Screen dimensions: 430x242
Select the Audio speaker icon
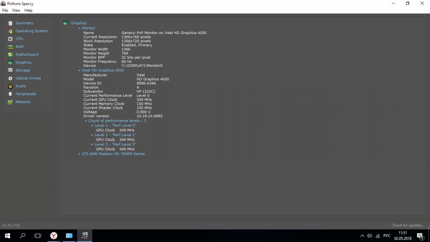[10, 86]
